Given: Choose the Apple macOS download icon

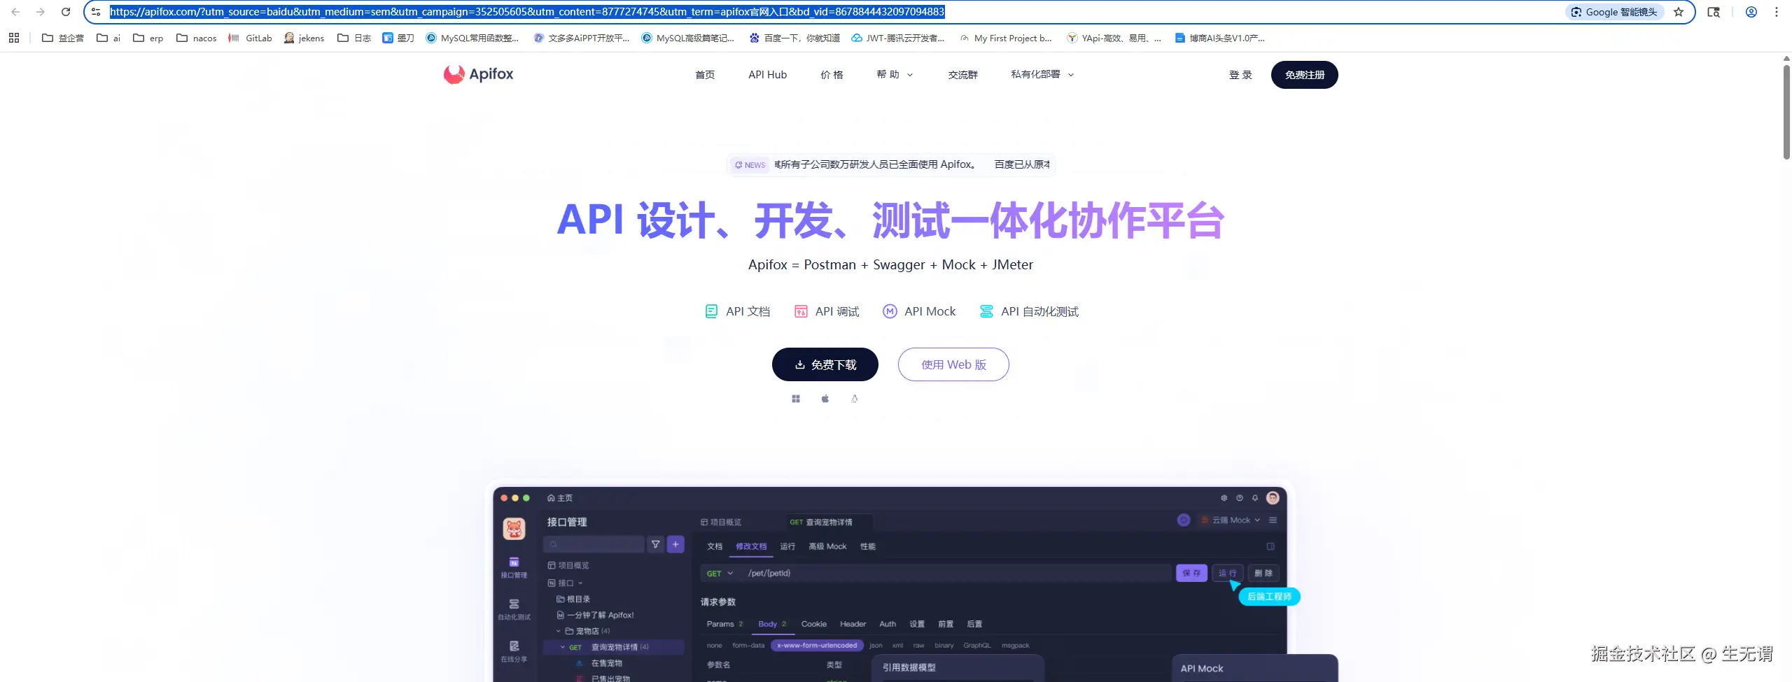Looking at the screenshot, I should point(825,399).
